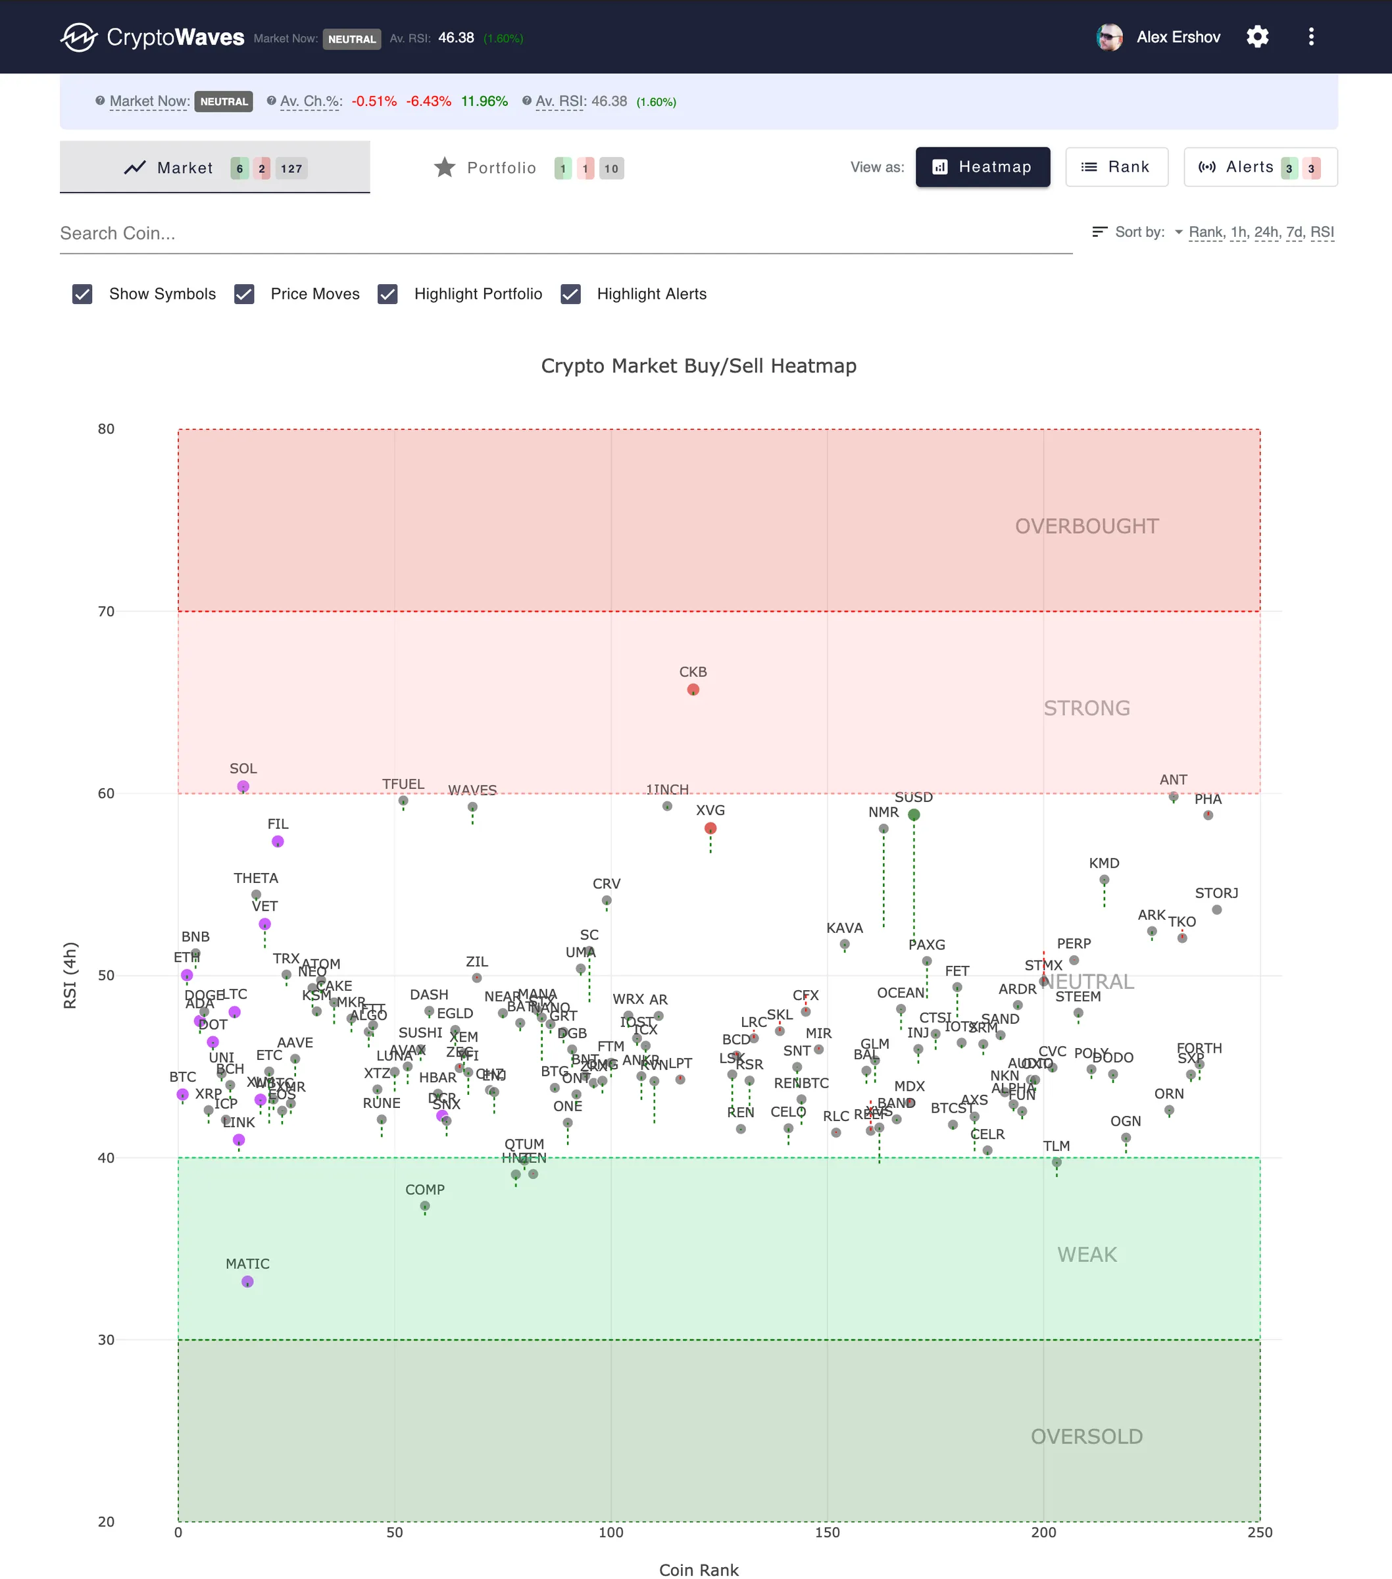Click the help icon next to Av. RSI
The width and height of the screenshot is (1392, 1579).
click(x=527, y=101)
